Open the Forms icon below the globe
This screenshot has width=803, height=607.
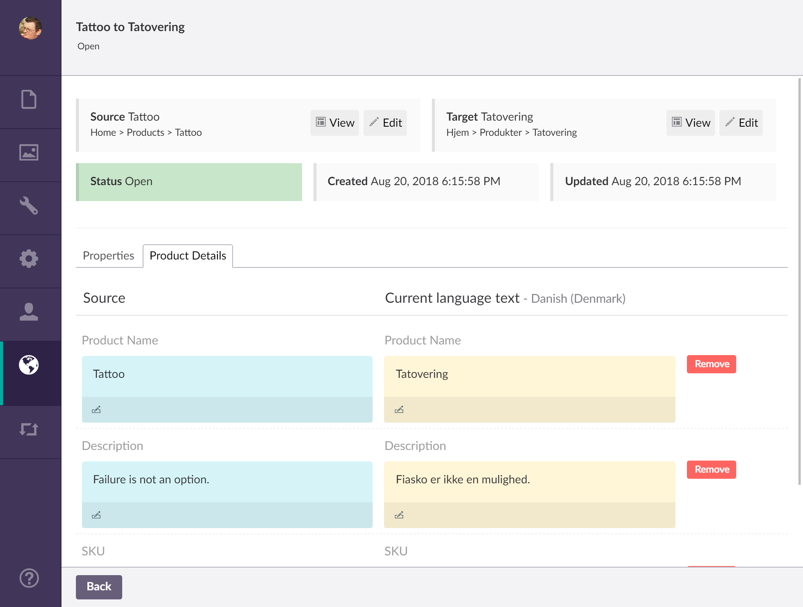pyautogui.click(x=29, y=429)
